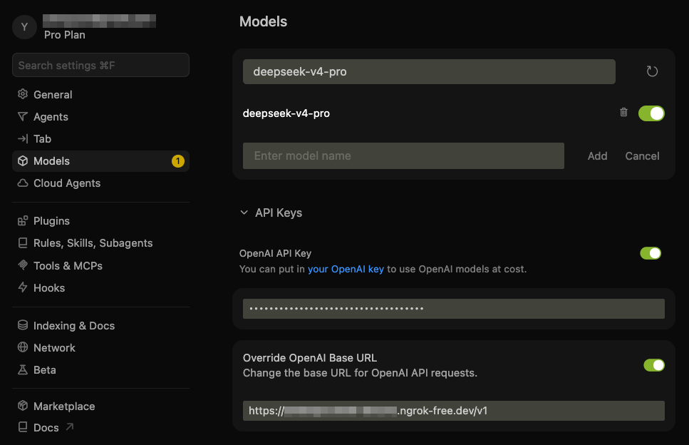Click the Plugins icon
The image size is (689, 445).
(x=23, y=221)
